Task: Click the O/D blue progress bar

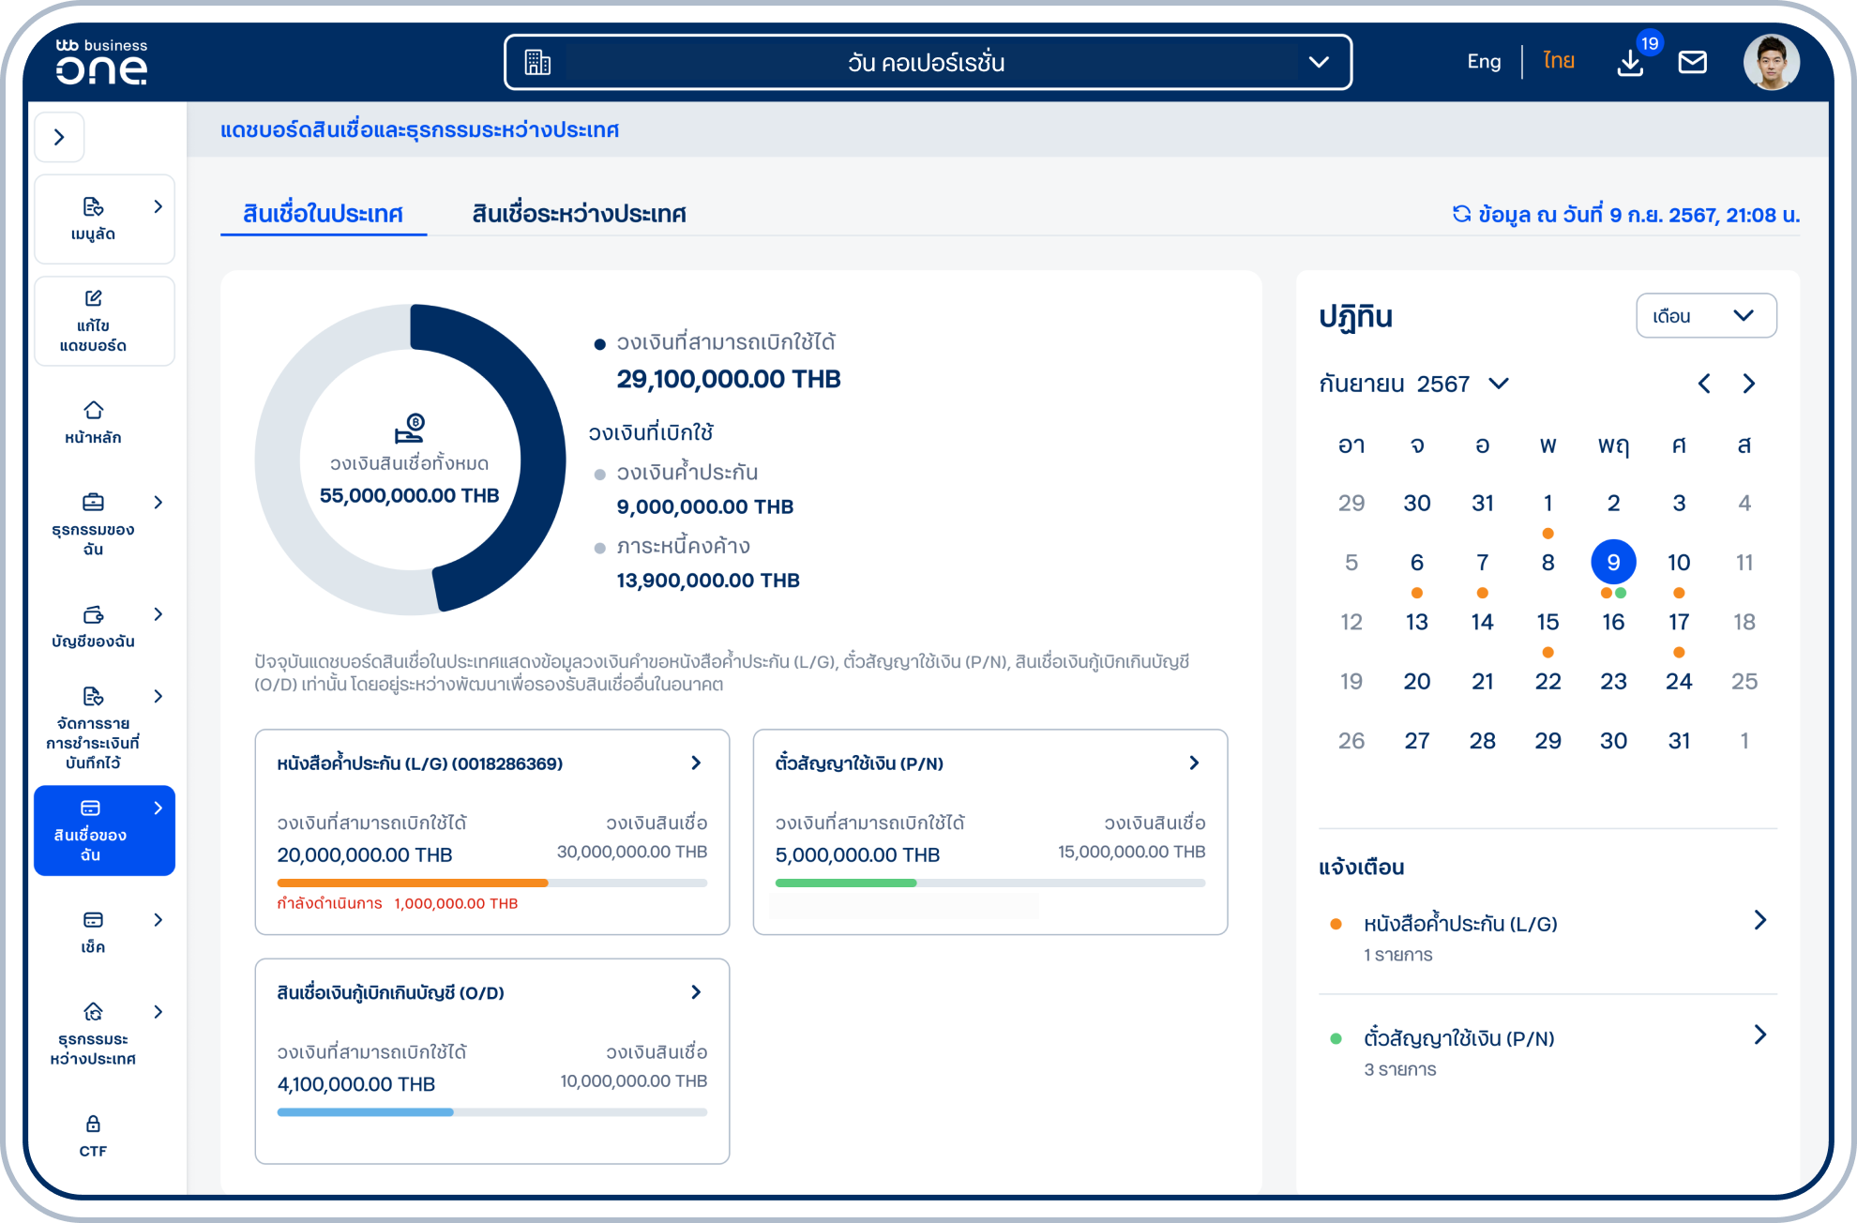Action: point(366,1112)
